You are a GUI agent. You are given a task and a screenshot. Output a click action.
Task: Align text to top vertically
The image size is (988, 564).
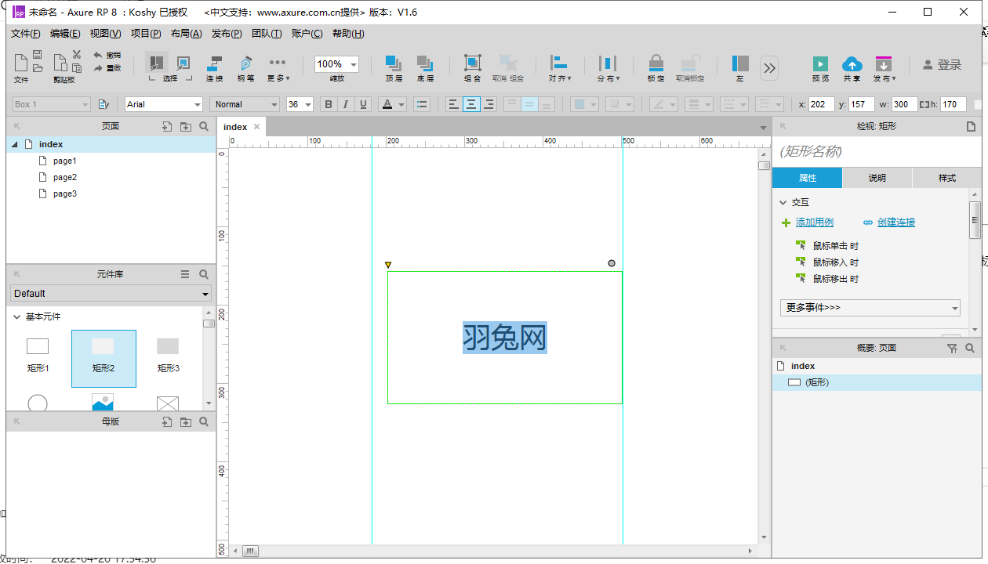click(512, 104)
